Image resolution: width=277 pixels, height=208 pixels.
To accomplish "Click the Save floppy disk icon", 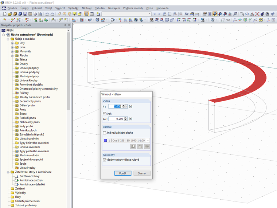I will (25, 14).
